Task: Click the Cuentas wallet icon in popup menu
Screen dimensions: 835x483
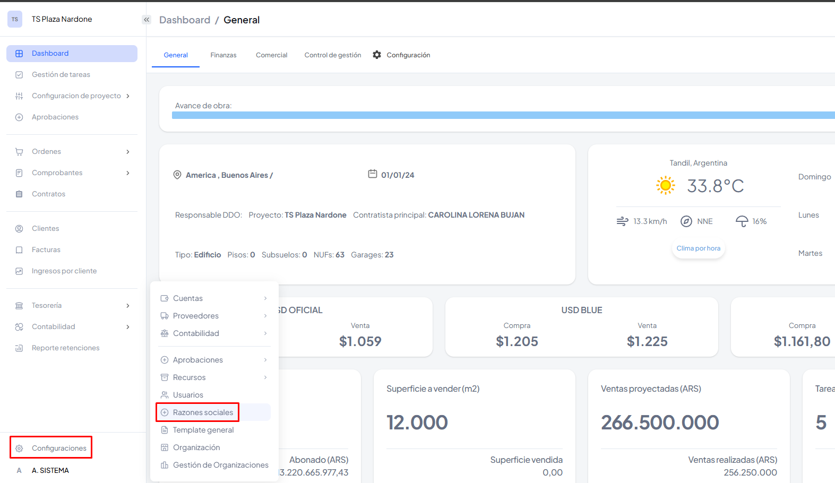Action: (x=165, y=298)
